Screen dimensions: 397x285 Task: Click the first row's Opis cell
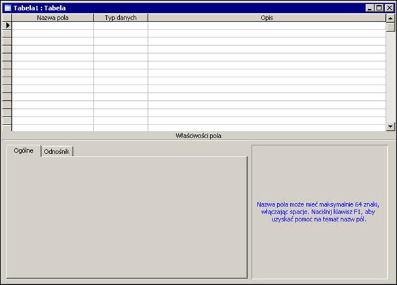pyautogui.click(x=266, y=26)
